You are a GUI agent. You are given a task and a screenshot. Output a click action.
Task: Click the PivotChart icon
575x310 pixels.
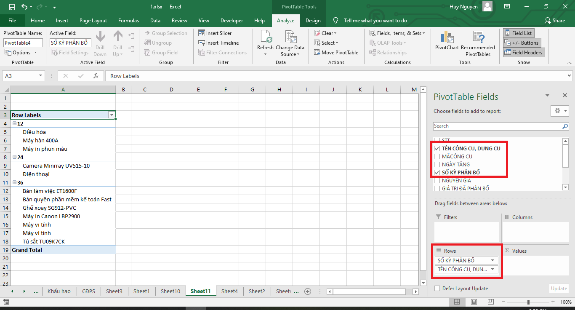click(447, 38)
